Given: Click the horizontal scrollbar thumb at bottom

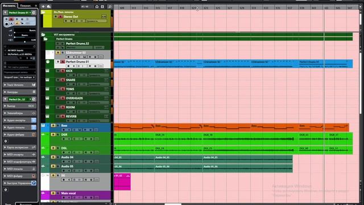Looking at the screenshot, I should (173, 204).
